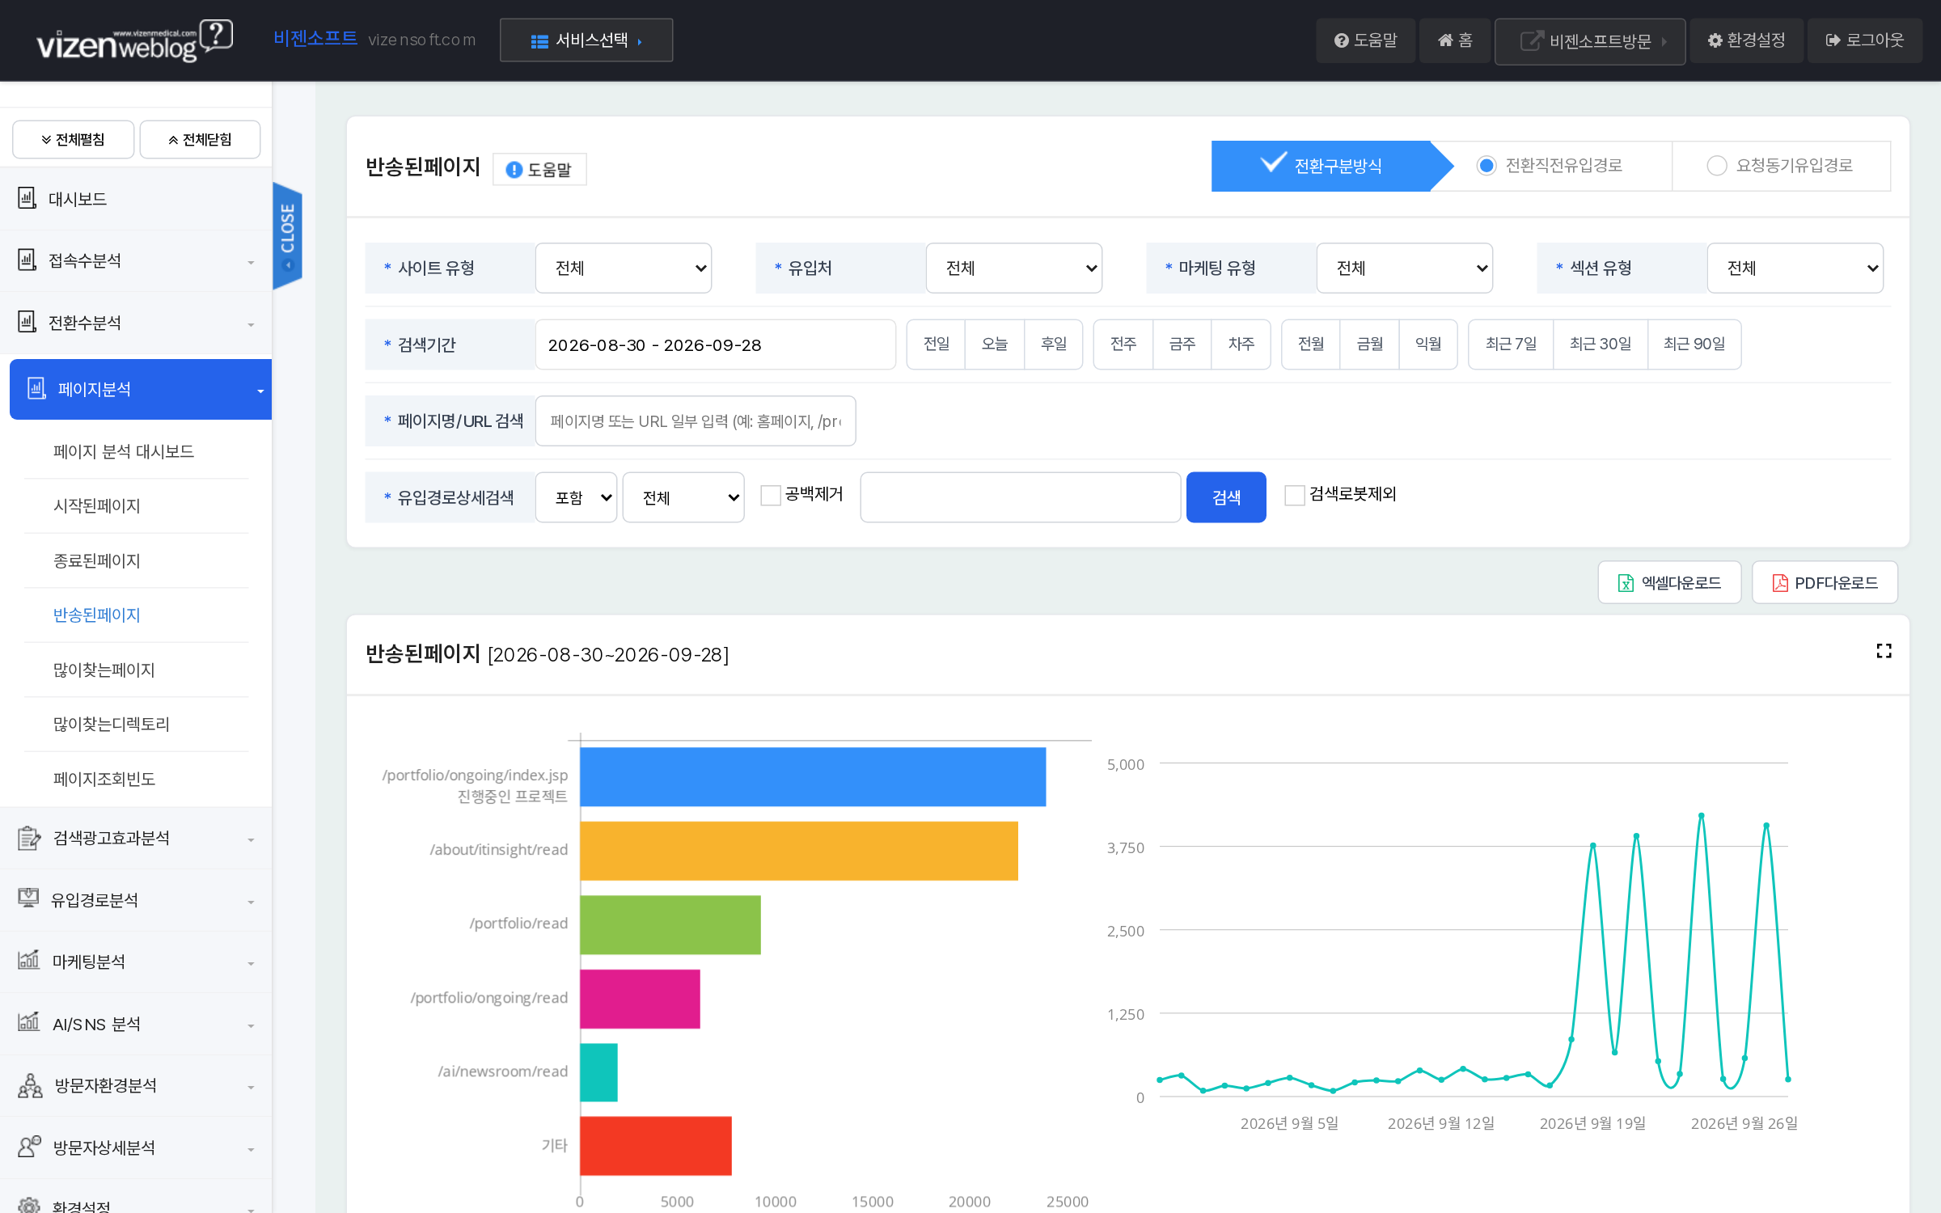1941x1213 pixels.
Task: Click the 전체펼침 button
Action: (73, 140)
